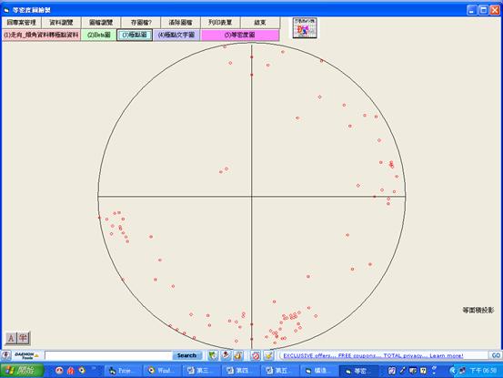
Task: Click the pen tray icon
Action: (x=402, y=371)
